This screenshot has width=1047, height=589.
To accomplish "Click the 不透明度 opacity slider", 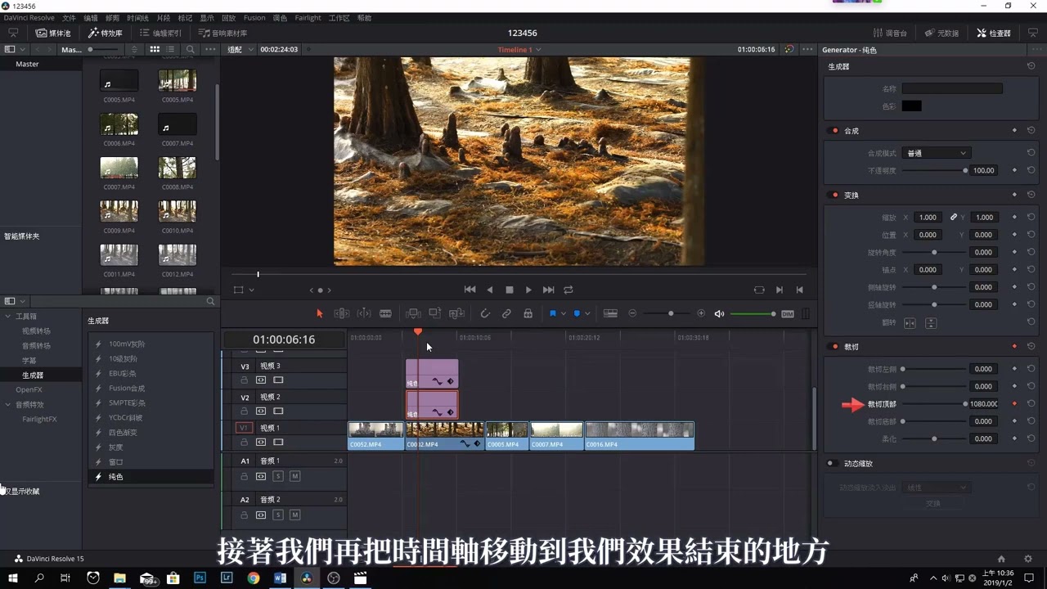I will click(933, 170).
